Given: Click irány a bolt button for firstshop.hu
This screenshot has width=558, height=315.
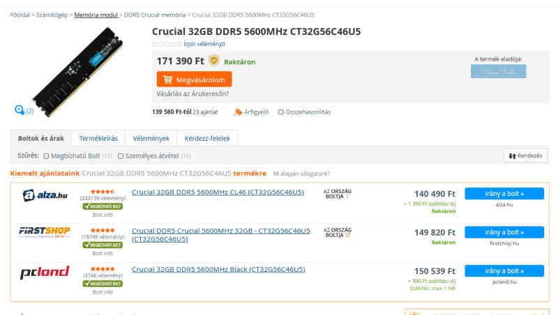Looking at the screenshot, I should click(x=504, y=233).
